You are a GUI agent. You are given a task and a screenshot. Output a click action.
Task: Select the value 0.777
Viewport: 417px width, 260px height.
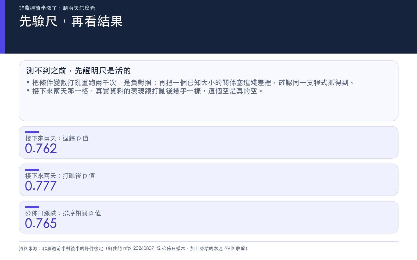tap(41, 186)
